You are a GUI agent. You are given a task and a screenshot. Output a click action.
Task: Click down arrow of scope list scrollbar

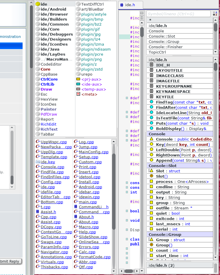pos(216,52)
